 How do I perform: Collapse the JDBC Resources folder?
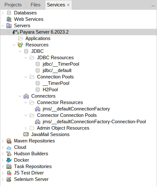tap(26, 58)
